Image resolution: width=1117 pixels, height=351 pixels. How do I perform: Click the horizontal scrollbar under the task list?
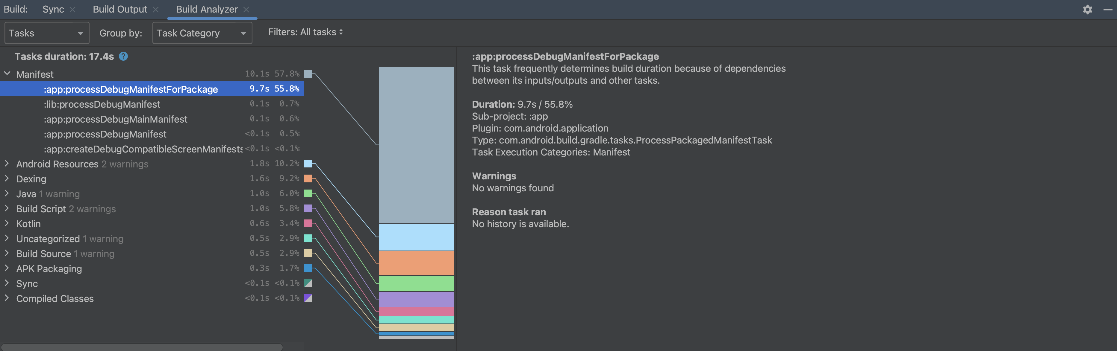tap(141, 347)
